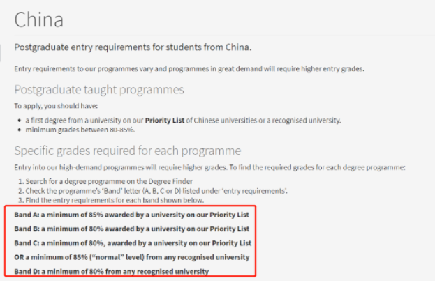Click the Band C requirement line

point(133,243)
